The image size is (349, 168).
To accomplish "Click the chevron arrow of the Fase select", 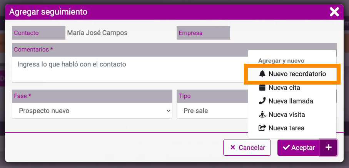I will click(x=169, y=111).
